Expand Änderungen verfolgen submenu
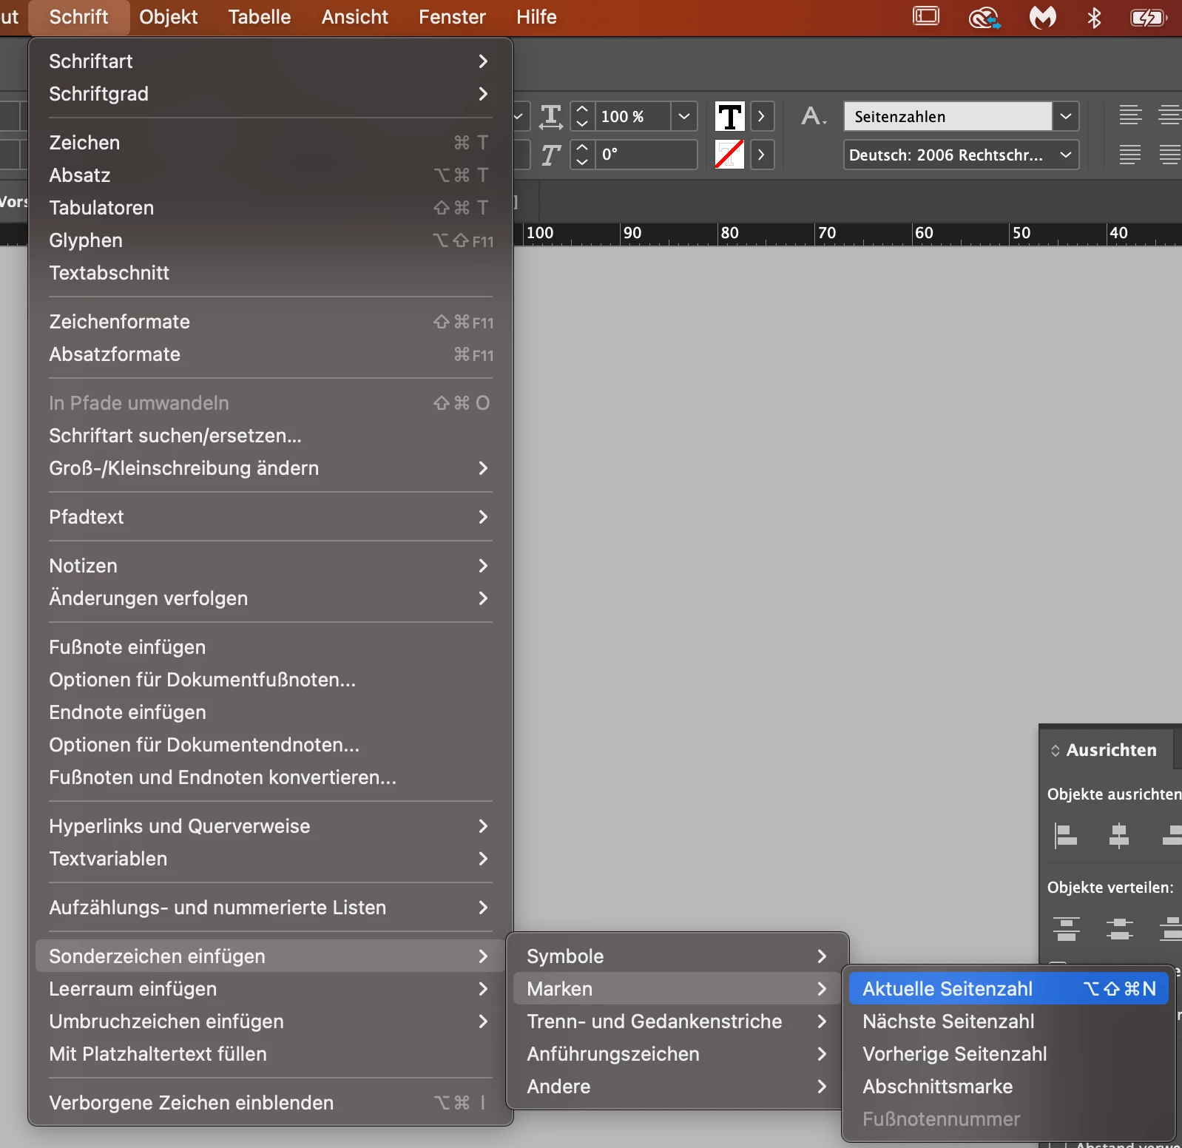 tap(270, 598)
